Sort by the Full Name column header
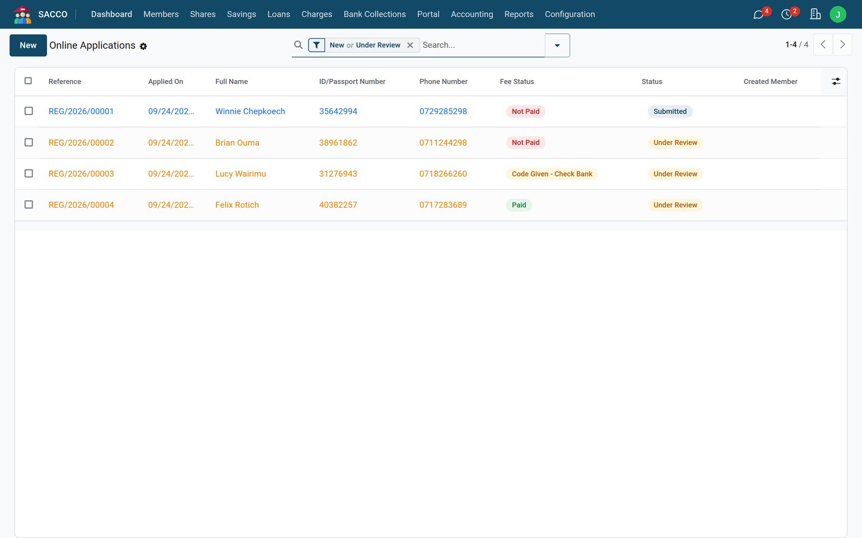The width and height of the screenshot is (862, 538). coord(232,81)
